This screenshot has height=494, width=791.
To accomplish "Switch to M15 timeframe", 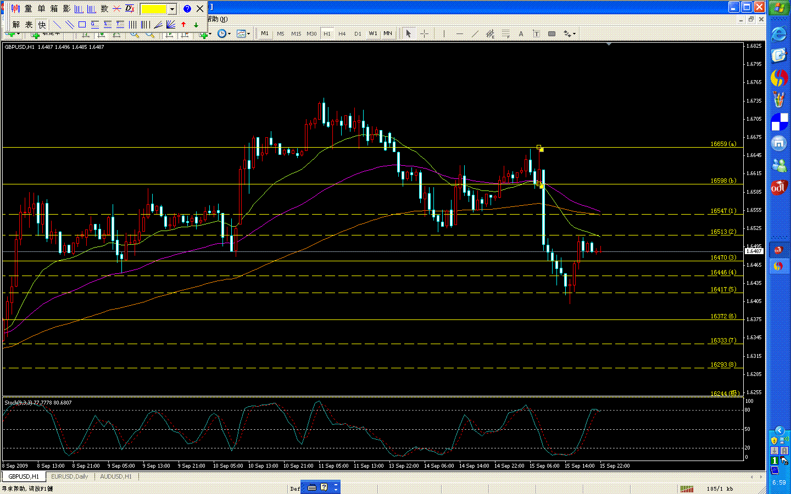I will (296, 33).
